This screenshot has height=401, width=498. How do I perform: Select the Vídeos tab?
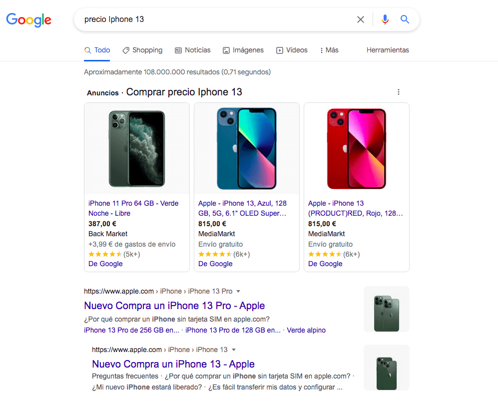292,50
